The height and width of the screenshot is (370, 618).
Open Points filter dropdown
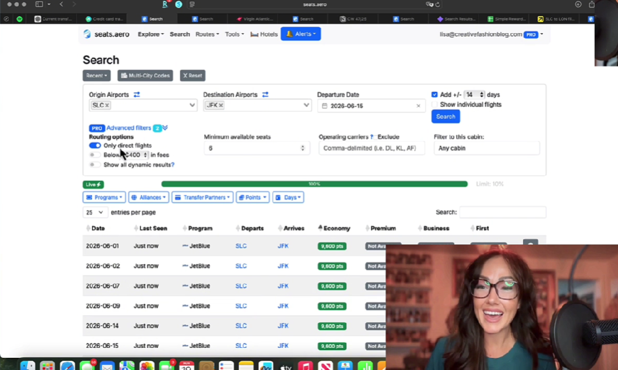pyautogui.click(x=252, y=197)
